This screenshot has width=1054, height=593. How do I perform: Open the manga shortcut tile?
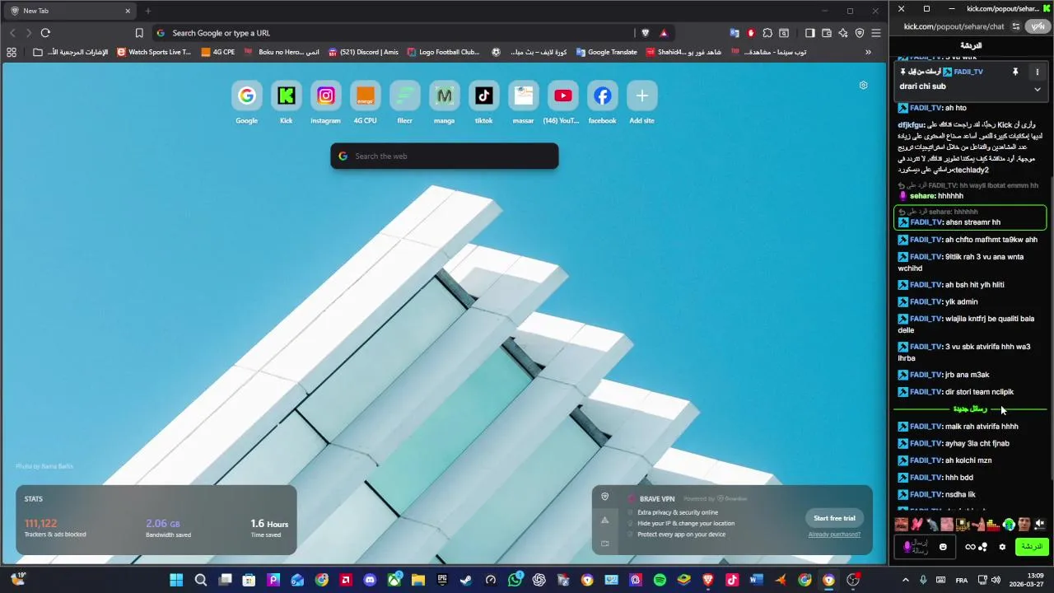[444, 96]
